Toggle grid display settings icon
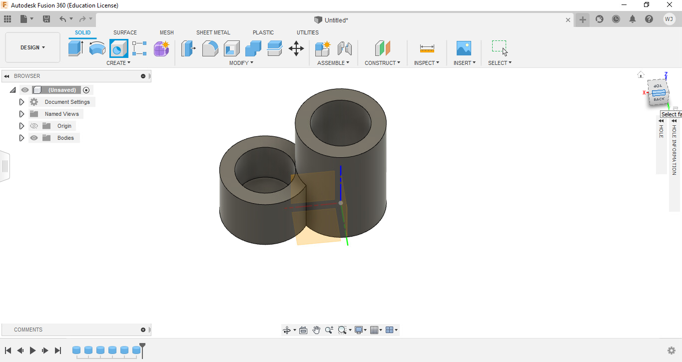Image resolution: width=682 pixels, height=362 pixels. [x=376, y=330]
